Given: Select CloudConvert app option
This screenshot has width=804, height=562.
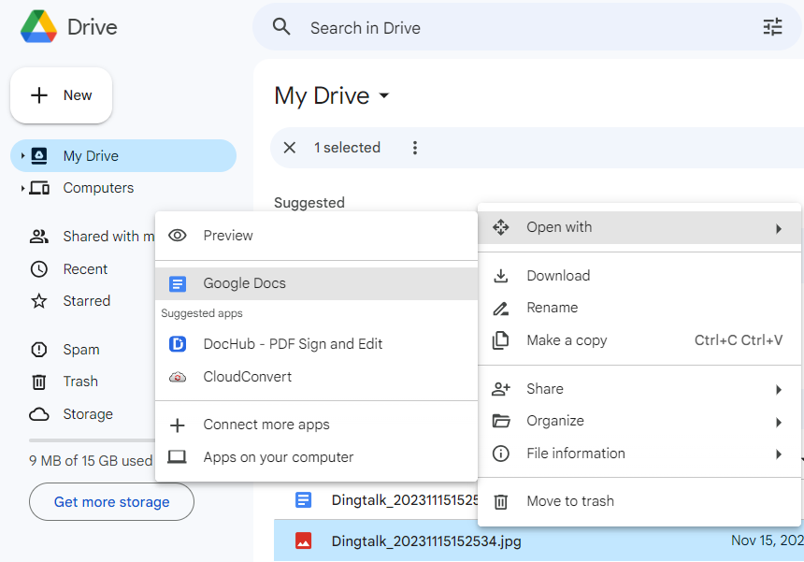Looking at the screenshot, I should point(316,377).
